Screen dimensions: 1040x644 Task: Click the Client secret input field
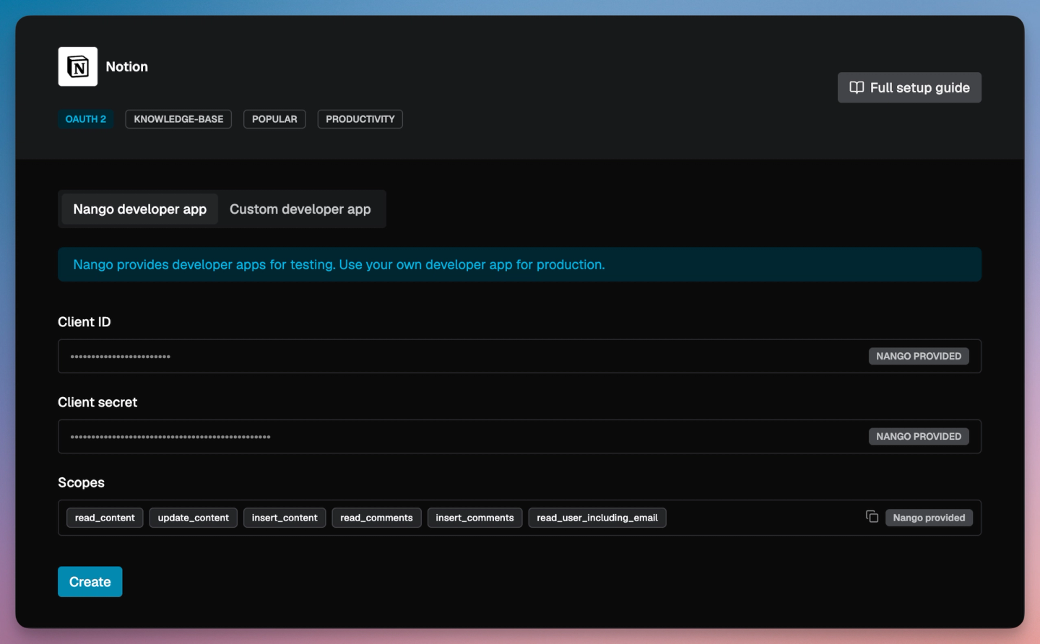pyautogui.click(x=519, y=436)
